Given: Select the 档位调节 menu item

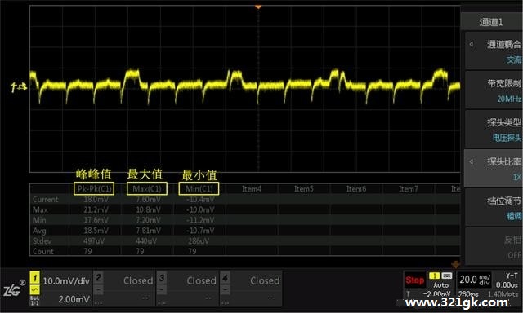Looking at the screenshot, I should (494, 208).
